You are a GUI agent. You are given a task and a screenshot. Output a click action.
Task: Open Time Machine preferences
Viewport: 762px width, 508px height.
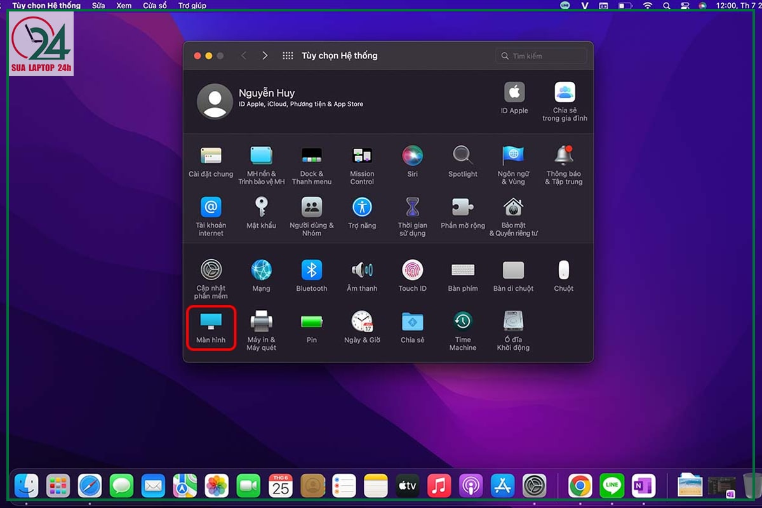[x=463, y=331]
